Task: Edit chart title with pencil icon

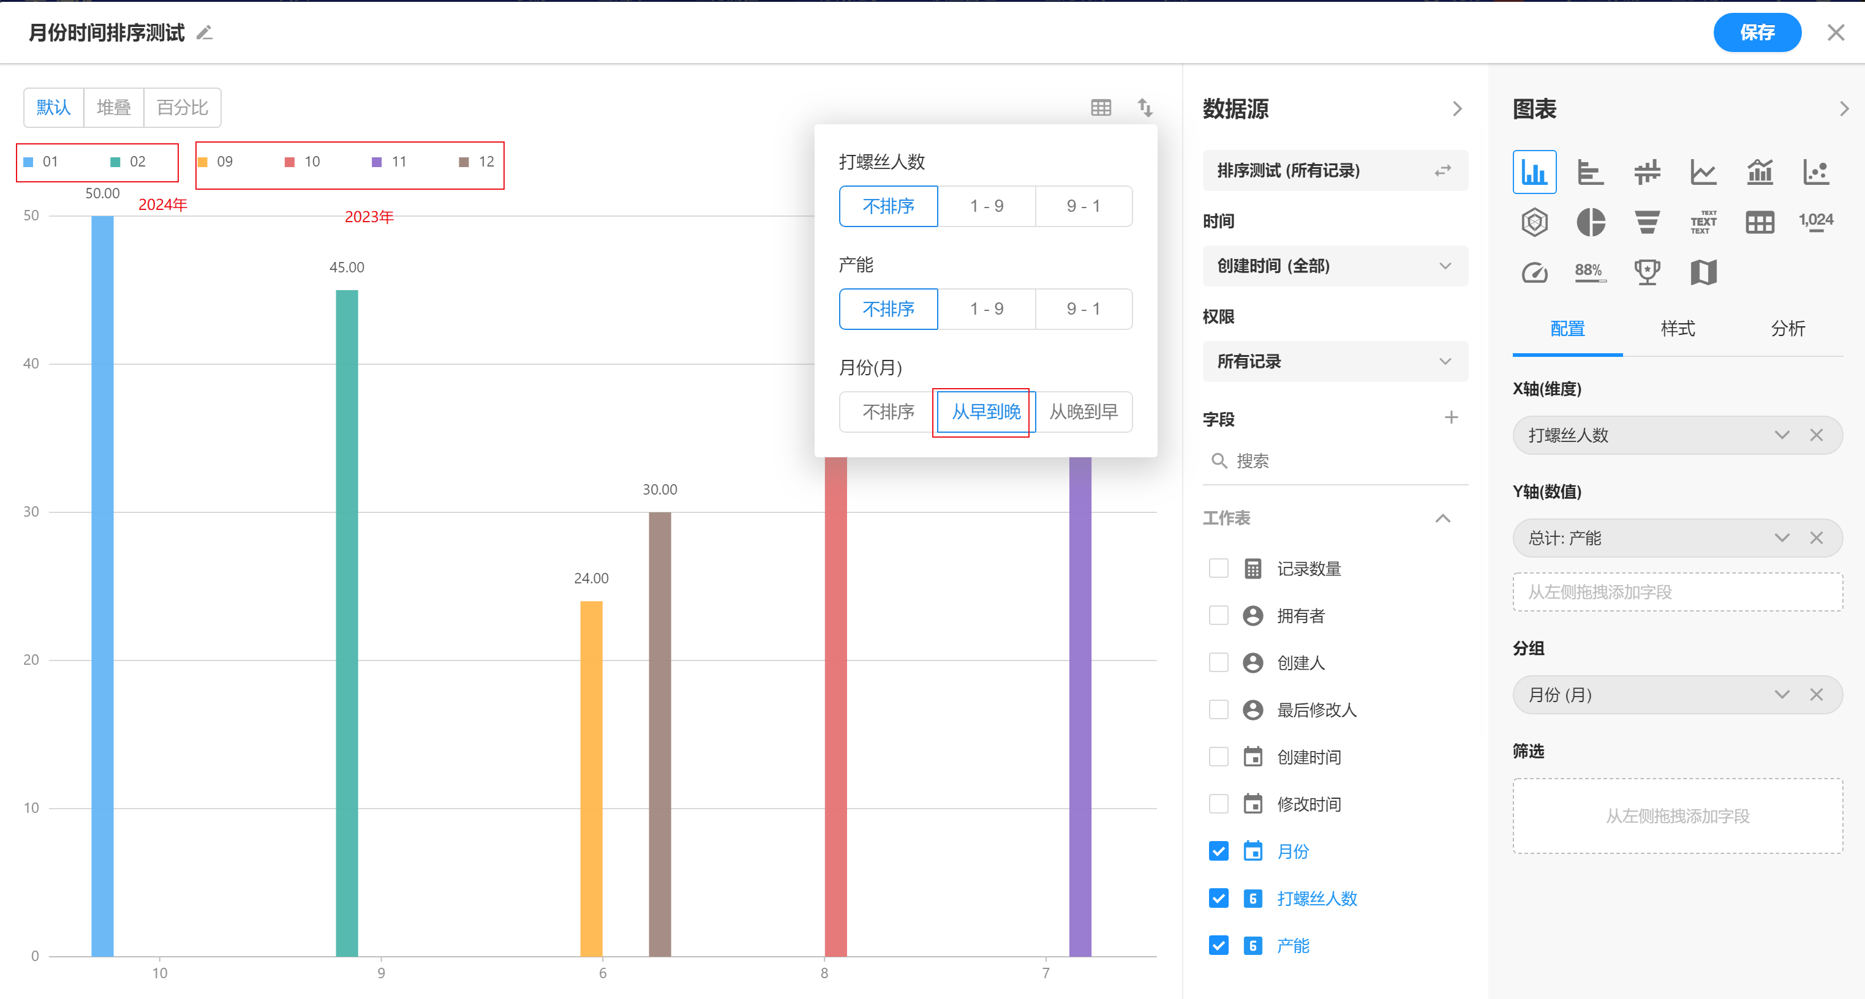Action: click(205, 33)
